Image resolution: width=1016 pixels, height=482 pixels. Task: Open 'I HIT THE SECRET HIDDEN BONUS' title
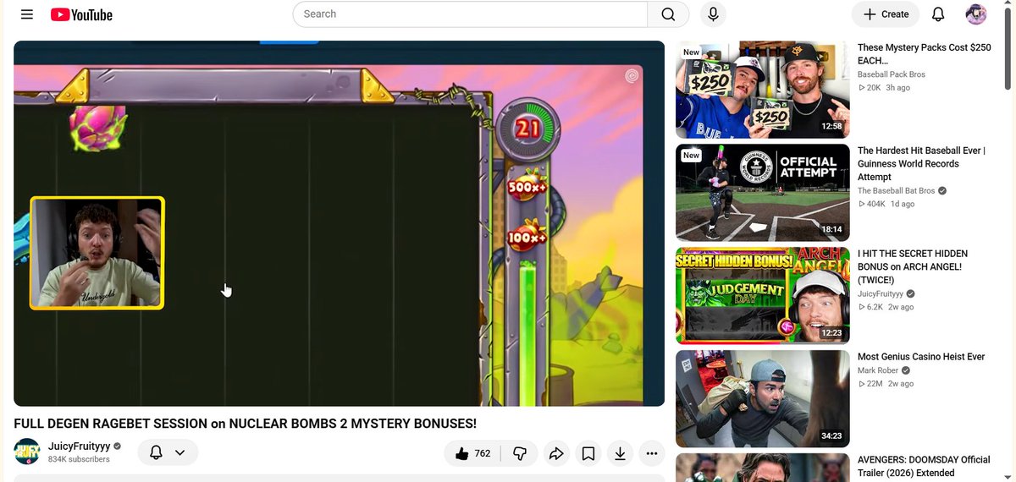913,267
